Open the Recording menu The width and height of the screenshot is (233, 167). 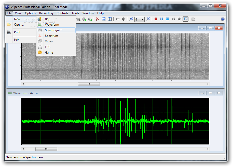(x=46, y=13)
